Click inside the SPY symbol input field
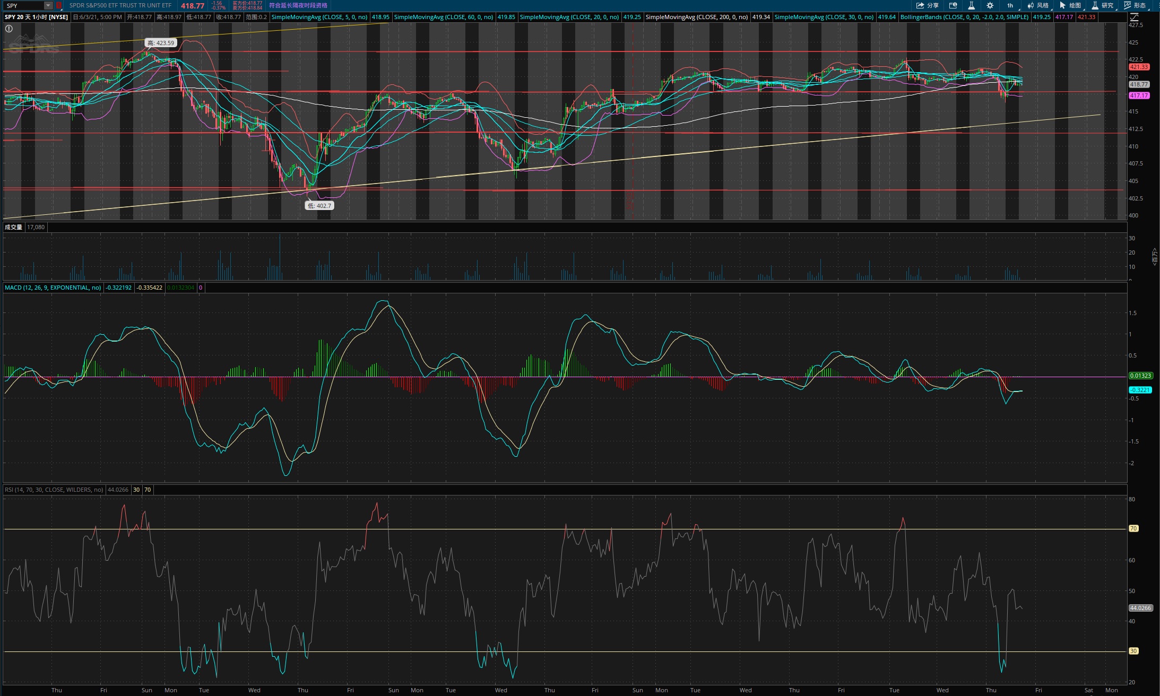The height and width of the screenshot is (696, 1160). click(24, 5)
